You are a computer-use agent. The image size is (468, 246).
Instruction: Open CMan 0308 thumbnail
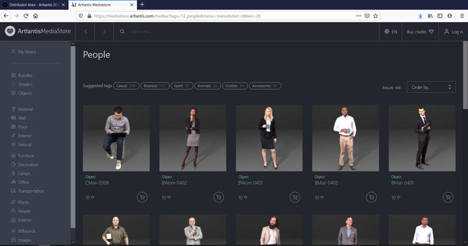(116, 138)
